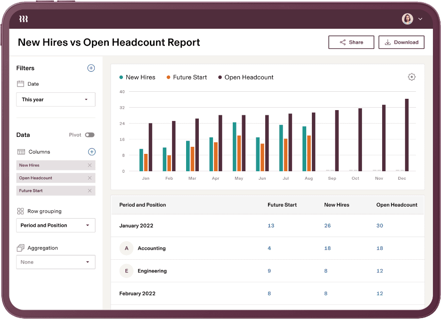Image resolution: width=441 pixels, height=319 pixels.
Task: Open the Aggregation None dropdown
Action: (56, 262)
